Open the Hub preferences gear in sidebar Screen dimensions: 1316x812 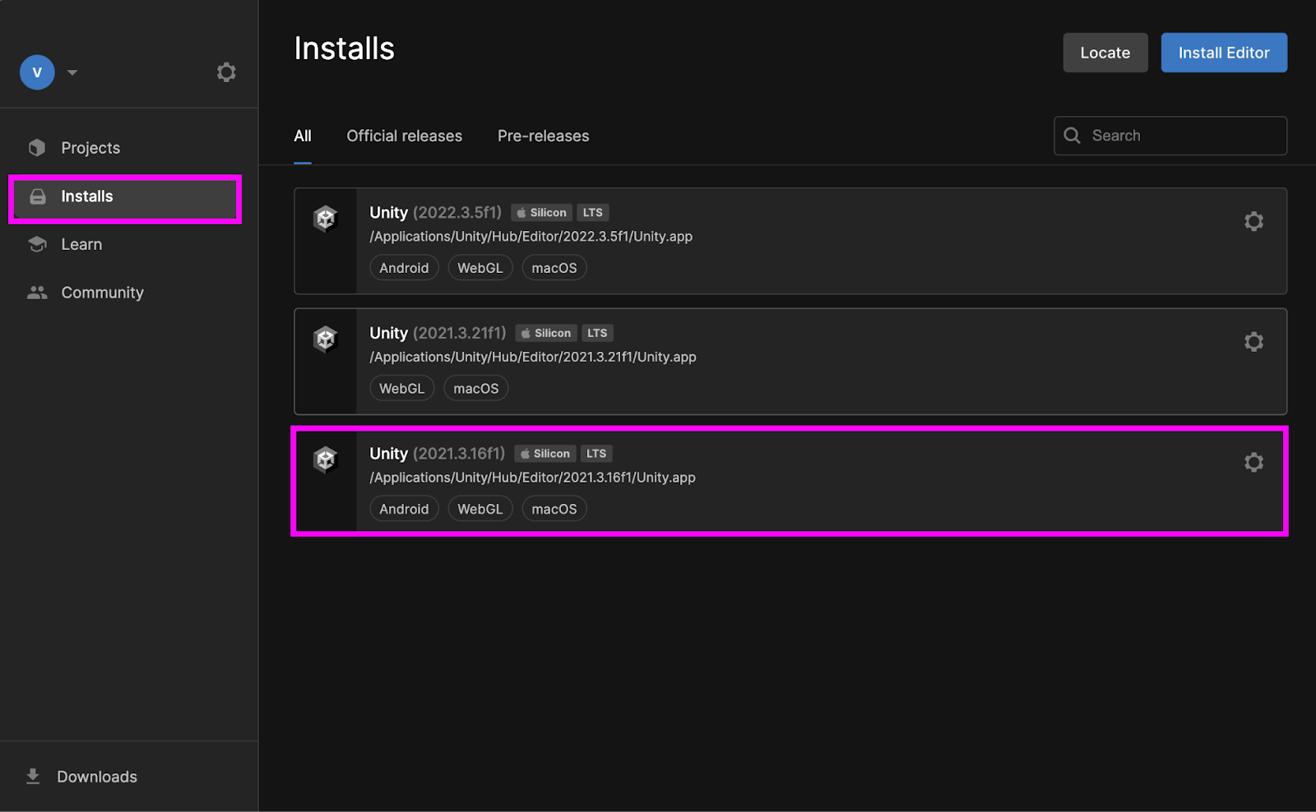[x=226, y=72]
